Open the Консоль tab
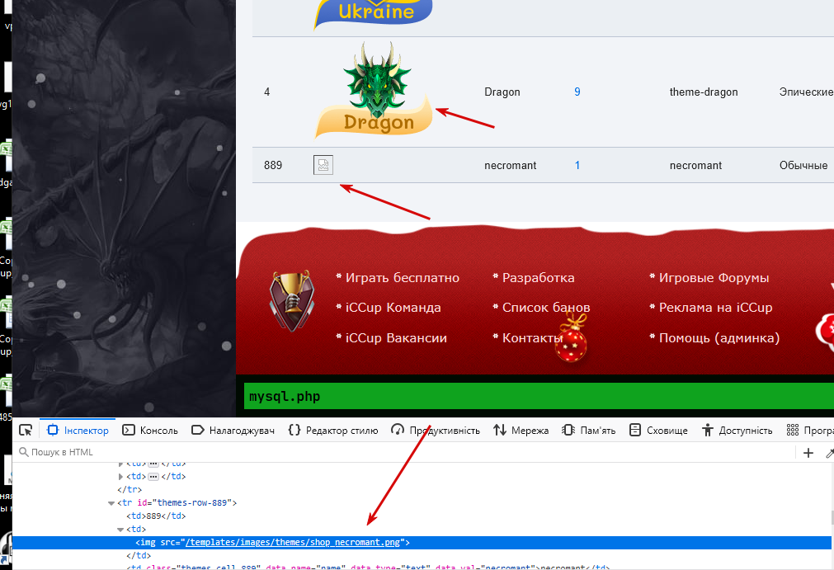This screenshot has width=834, height=570. pyautogui.click(x=150, y=430)
